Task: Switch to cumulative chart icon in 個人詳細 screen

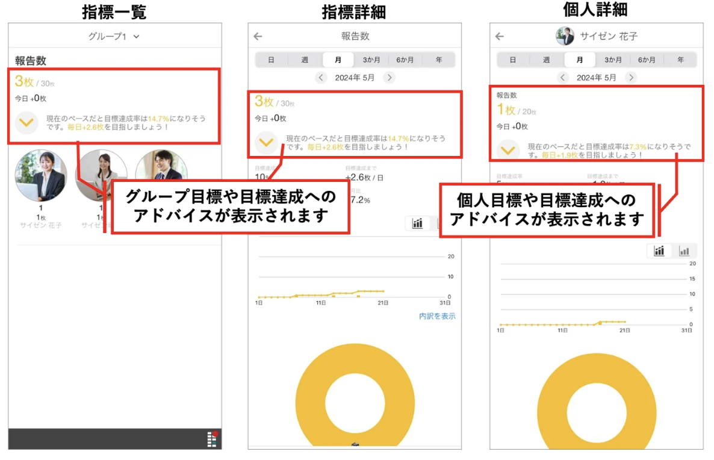Action: 659,251
